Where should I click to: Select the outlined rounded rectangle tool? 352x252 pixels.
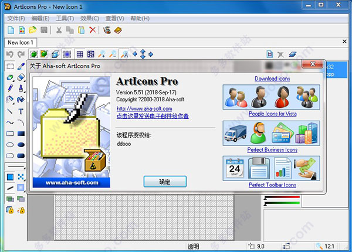(10, 156)
